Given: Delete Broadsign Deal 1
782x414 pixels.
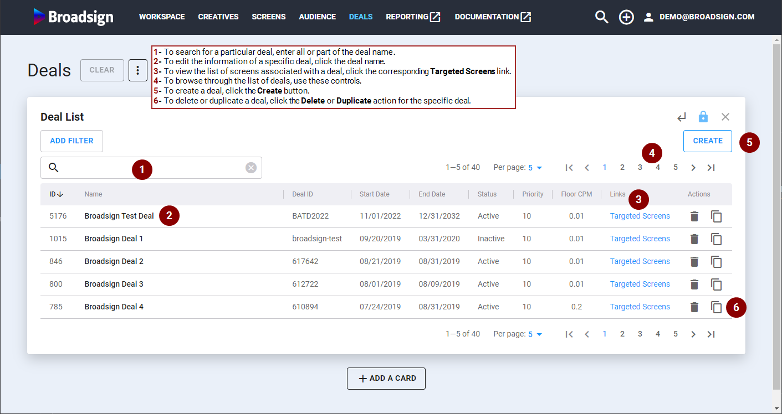Looking at the screenshot, I should pos(694,239).
